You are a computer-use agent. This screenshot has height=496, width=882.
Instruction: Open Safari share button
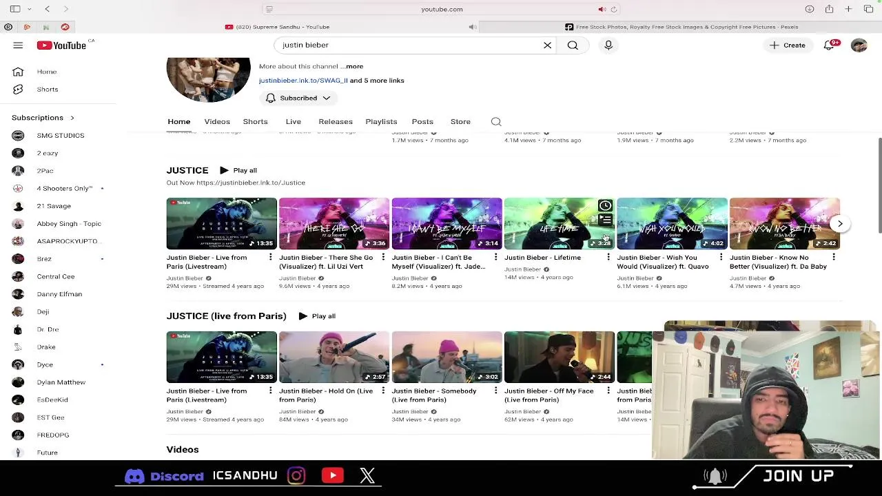(829, 9)
